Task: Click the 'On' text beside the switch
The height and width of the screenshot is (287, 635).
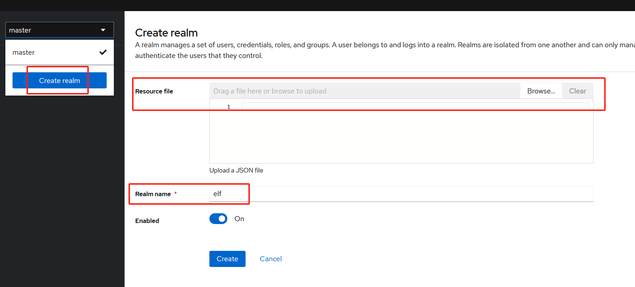Action: pyautogui.click(x=239, y=219)
